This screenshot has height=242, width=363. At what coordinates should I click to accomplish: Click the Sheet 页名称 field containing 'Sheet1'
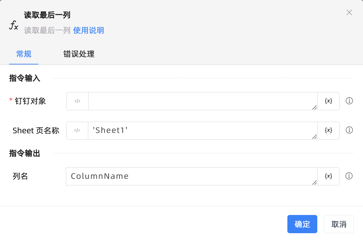coord(202,130)
